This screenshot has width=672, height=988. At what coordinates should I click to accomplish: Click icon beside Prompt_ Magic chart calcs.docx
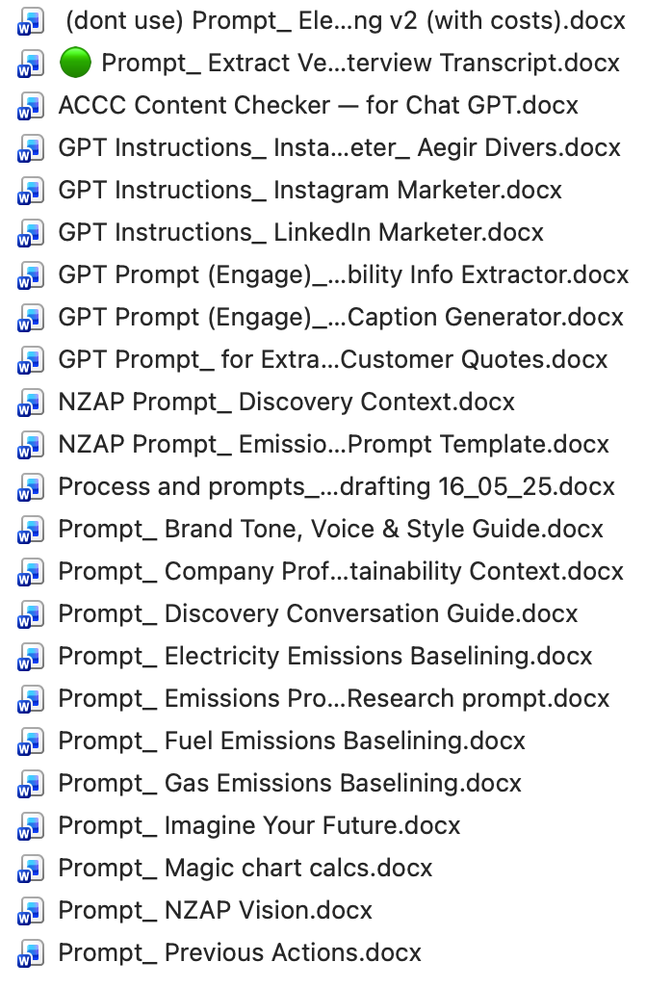tap(30, 869)
